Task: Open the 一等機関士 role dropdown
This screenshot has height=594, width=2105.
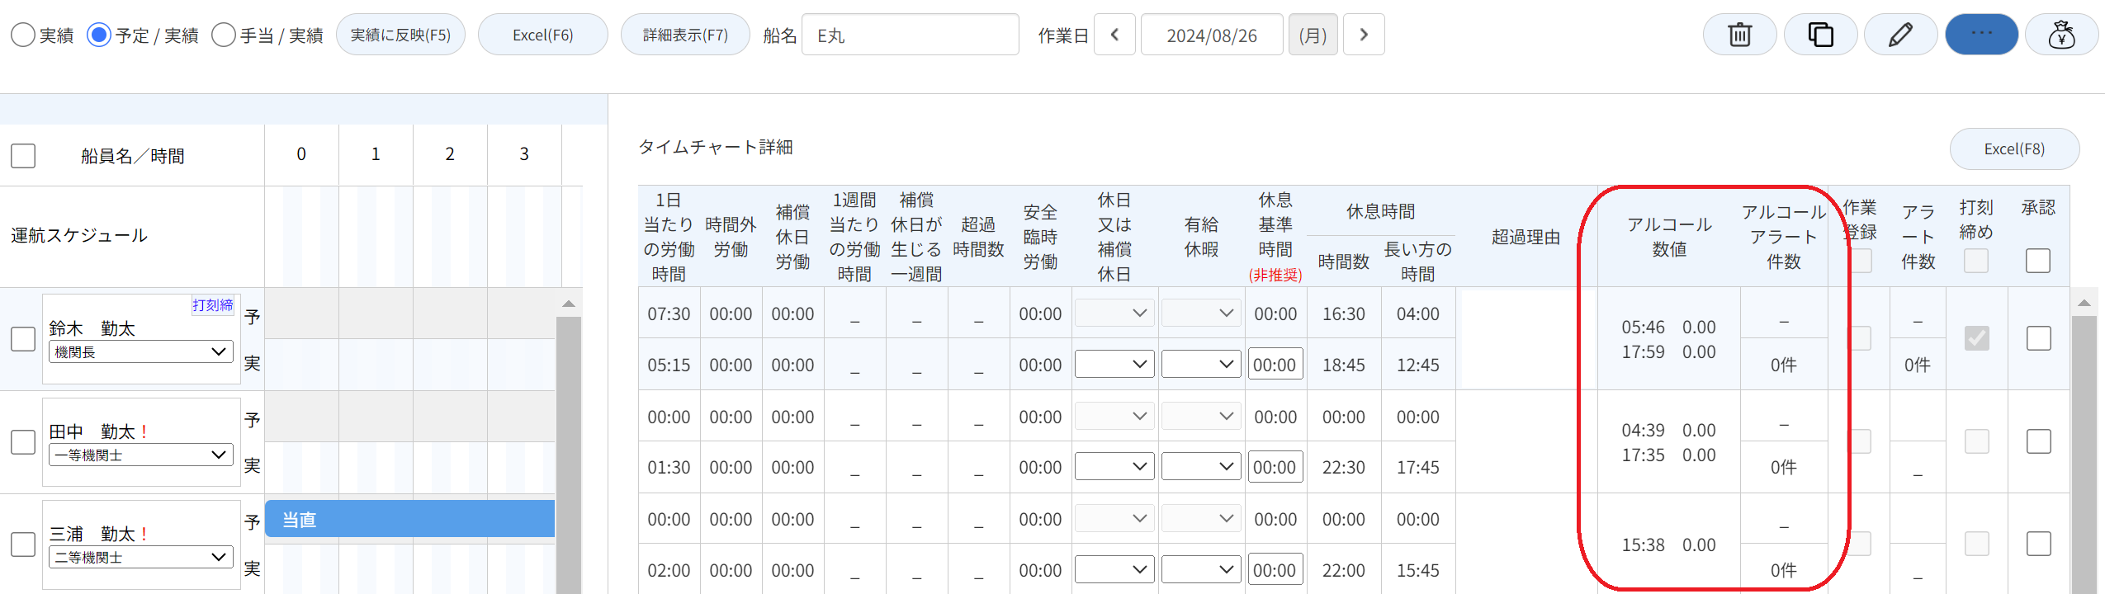Action: click(x=140, y=455)
